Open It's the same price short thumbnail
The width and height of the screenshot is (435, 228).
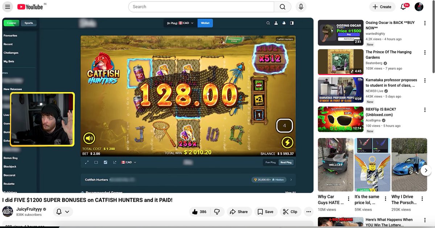coord(372,165)
